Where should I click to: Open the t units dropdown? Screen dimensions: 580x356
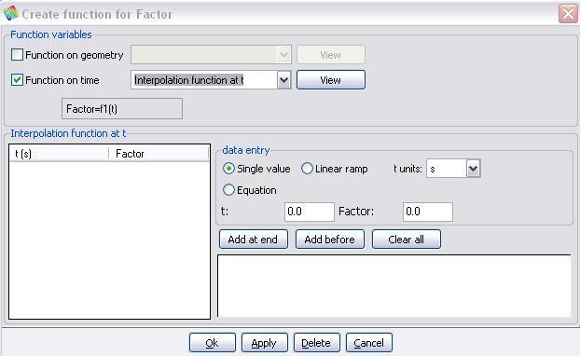(473, 169)
